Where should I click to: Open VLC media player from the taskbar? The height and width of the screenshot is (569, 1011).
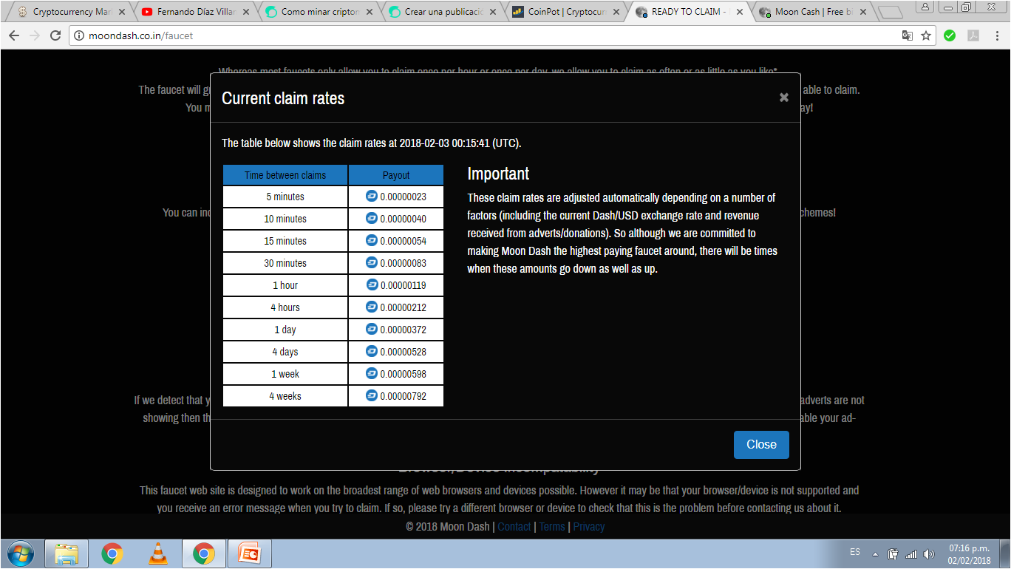point(158,553)
